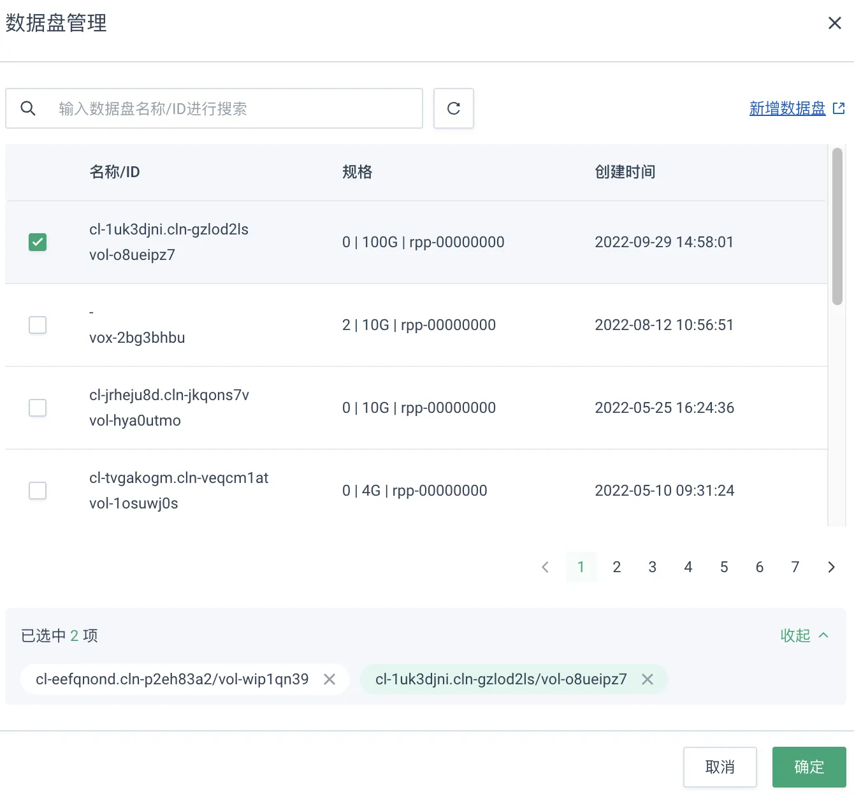Click the 名称/ID column header
854x799 pixels.
point(115,172)
